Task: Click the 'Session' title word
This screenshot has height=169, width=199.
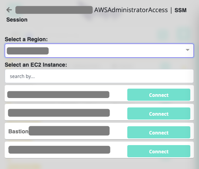Action: coord(17,20)
